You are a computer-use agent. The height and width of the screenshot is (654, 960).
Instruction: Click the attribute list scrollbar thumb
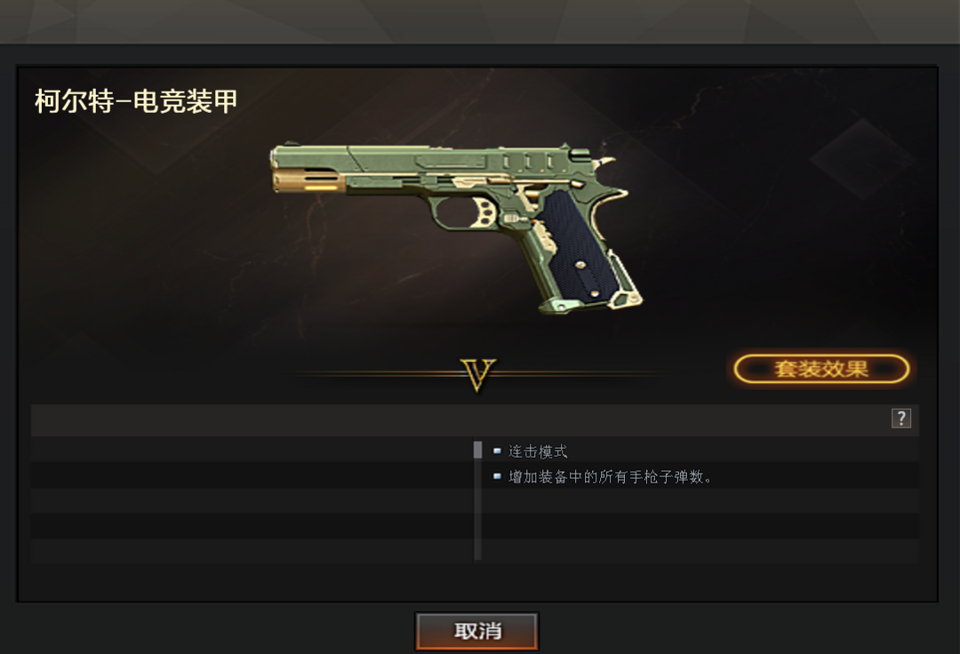pos(477,450)
